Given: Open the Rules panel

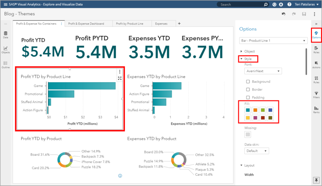Looking at the screenshot, I should [316, 79].
